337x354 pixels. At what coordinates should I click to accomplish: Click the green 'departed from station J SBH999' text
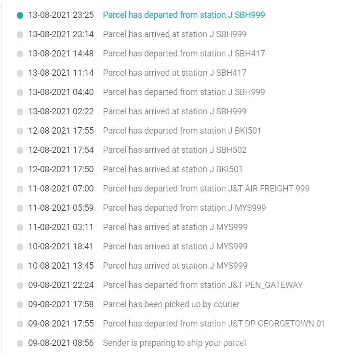coord(184,15)
